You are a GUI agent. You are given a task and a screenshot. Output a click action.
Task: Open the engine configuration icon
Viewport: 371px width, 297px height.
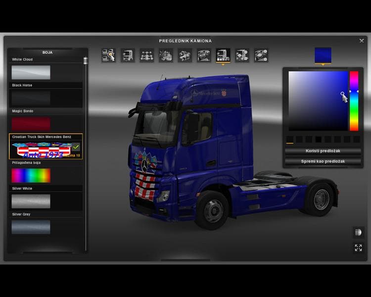pyautogui.click(x=166, y=55)
